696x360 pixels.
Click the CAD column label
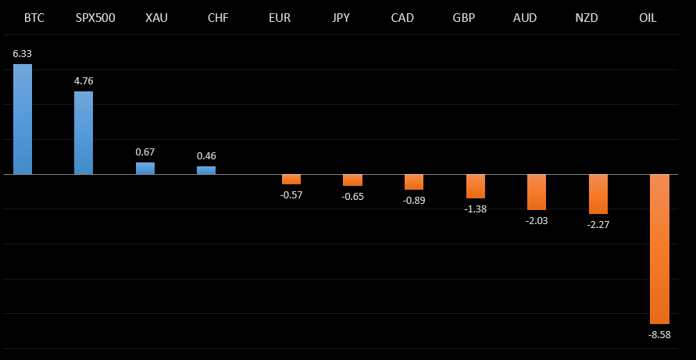tap(402, 17)
